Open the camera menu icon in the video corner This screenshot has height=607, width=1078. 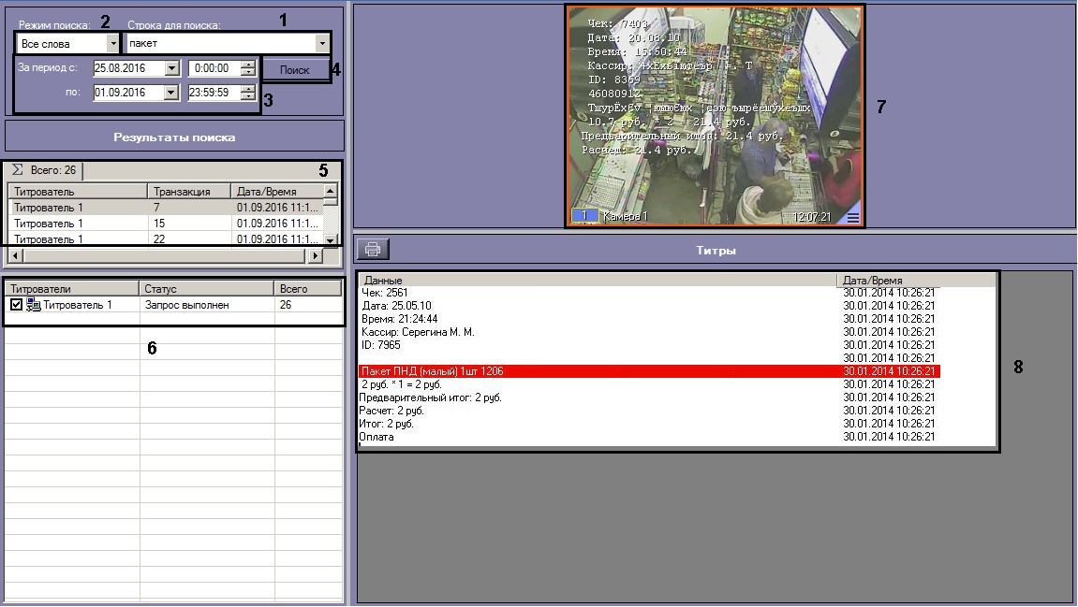pyautogui.click(x=852, y=217)
